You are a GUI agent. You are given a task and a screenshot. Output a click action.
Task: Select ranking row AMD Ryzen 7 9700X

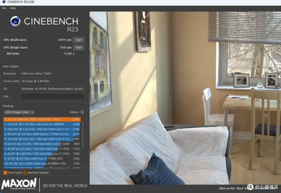(42, 134)
